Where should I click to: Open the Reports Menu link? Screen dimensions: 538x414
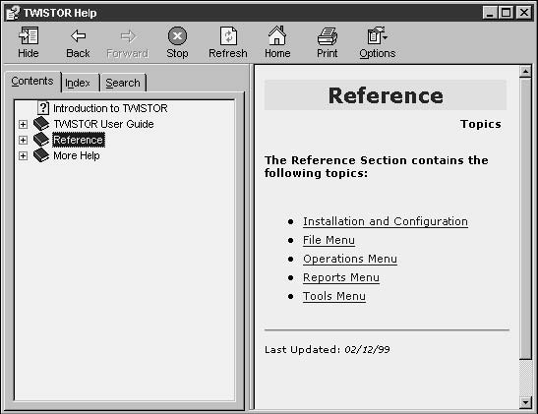(x=341, y=277)
